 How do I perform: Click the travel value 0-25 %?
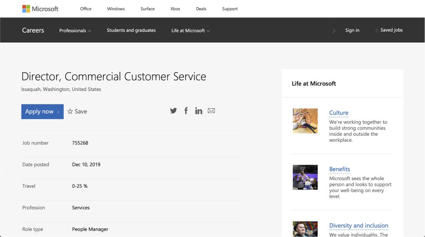(x=80, y=186)
